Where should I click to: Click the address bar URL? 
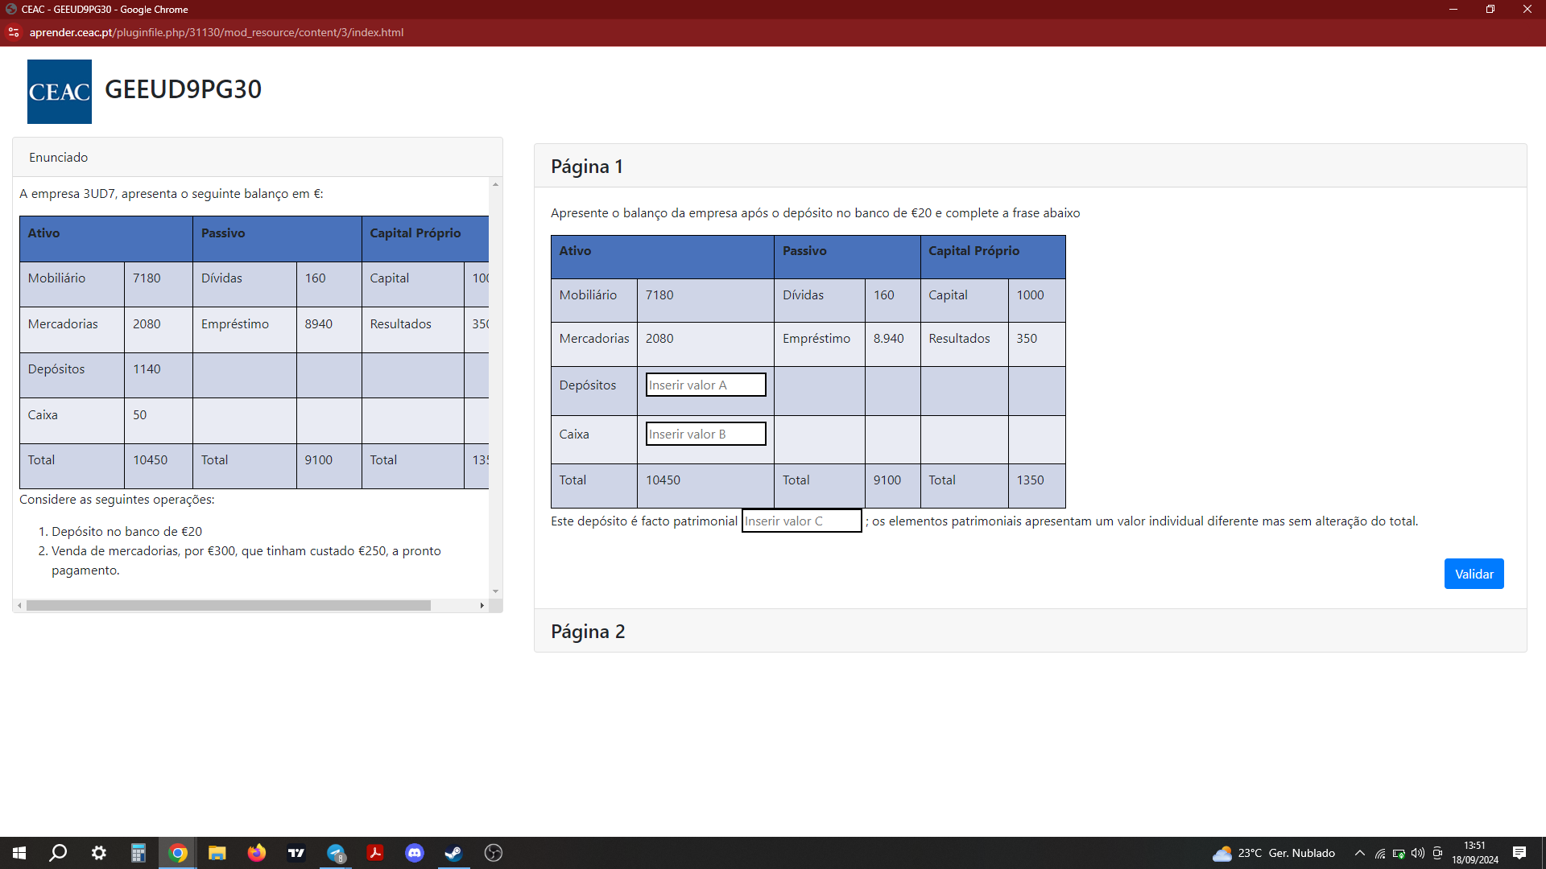(x=216, y=33)
